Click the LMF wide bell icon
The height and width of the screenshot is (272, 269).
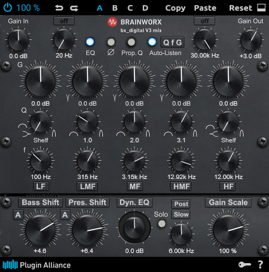coord(74,134)
